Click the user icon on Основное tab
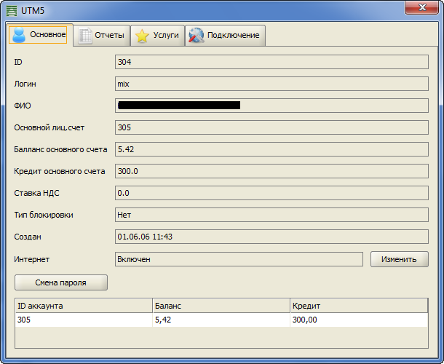 click(19, 35)
